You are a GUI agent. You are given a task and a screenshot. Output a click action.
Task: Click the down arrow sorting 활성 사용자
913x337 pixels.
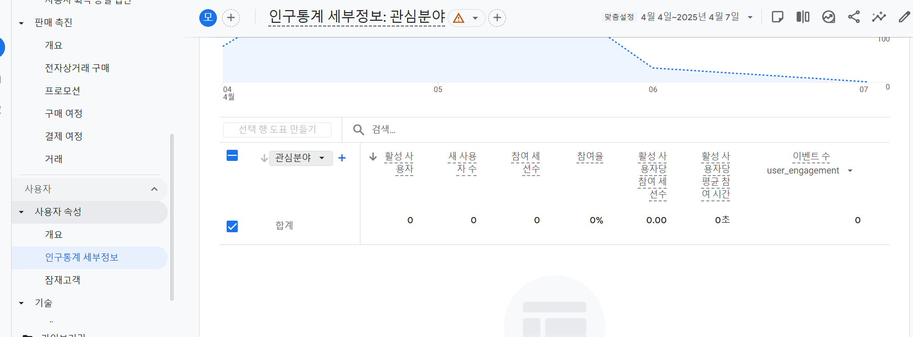click(x=373, y=156)
